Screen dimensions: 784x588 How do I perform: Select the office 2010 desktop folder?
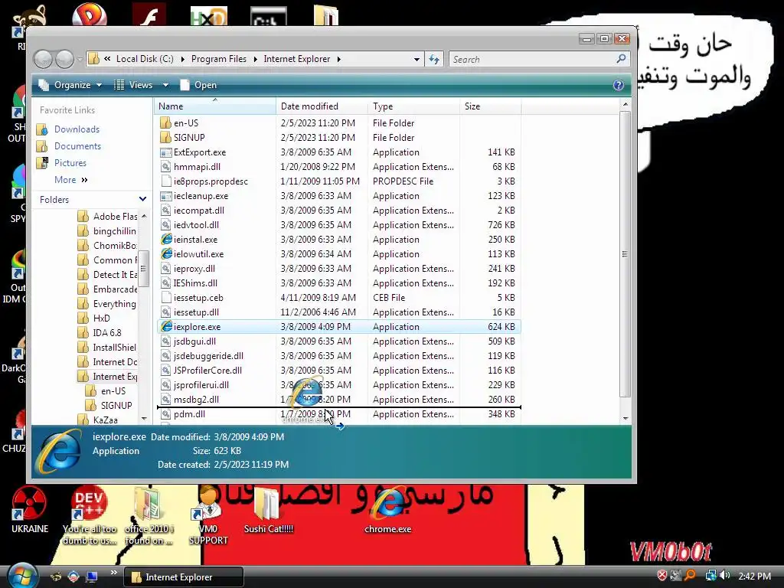point(149,516)
